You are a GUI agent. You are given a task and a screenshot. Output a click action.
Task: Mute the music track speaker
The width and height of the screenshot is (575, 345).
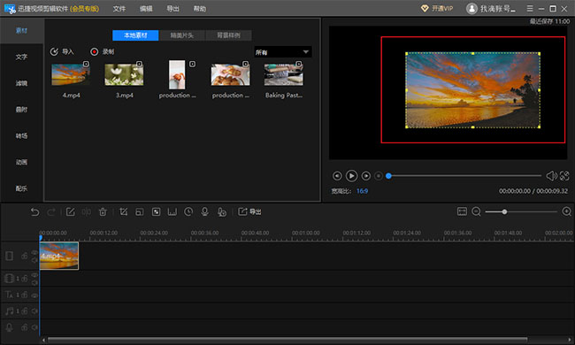pyautogui.click(x=34, y=310)
